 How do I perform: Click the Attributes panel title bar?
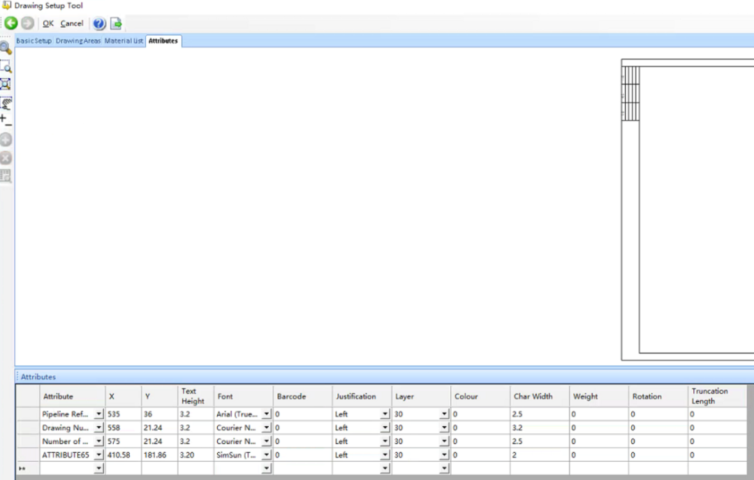point(385,377)
